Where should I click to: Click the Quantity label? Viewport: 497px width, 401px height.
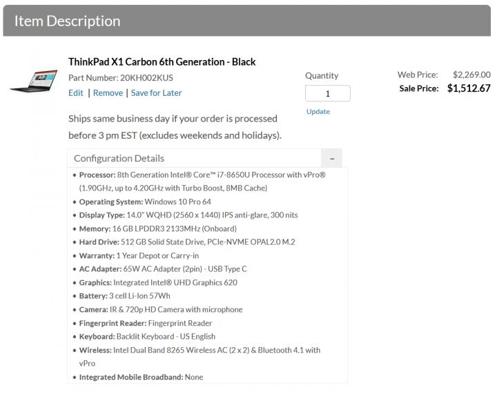[322, 76]
